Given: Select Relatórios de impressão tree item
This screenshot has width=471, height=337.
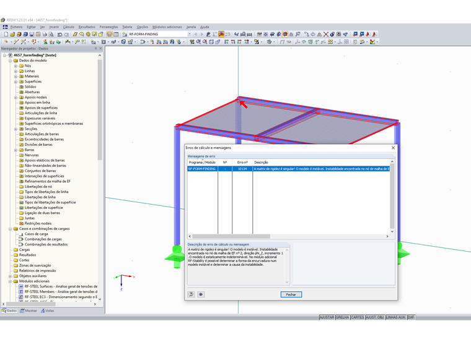Looking at the screenshot, I should [x=37, y=271].
